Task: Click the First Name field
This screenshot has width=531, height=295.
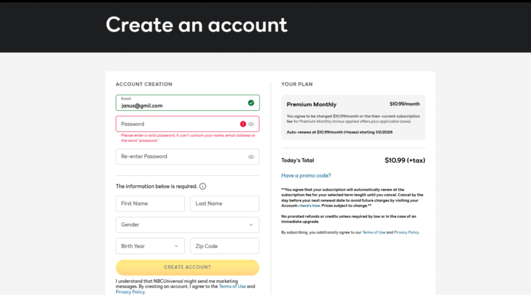Action: pyautogui.click(x=150, y=204)
